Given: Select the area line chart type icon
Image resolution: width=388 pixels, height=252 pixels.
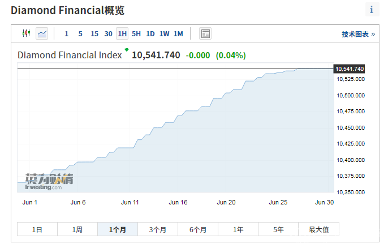Looking at the screenshot, I should pos(42,33).
